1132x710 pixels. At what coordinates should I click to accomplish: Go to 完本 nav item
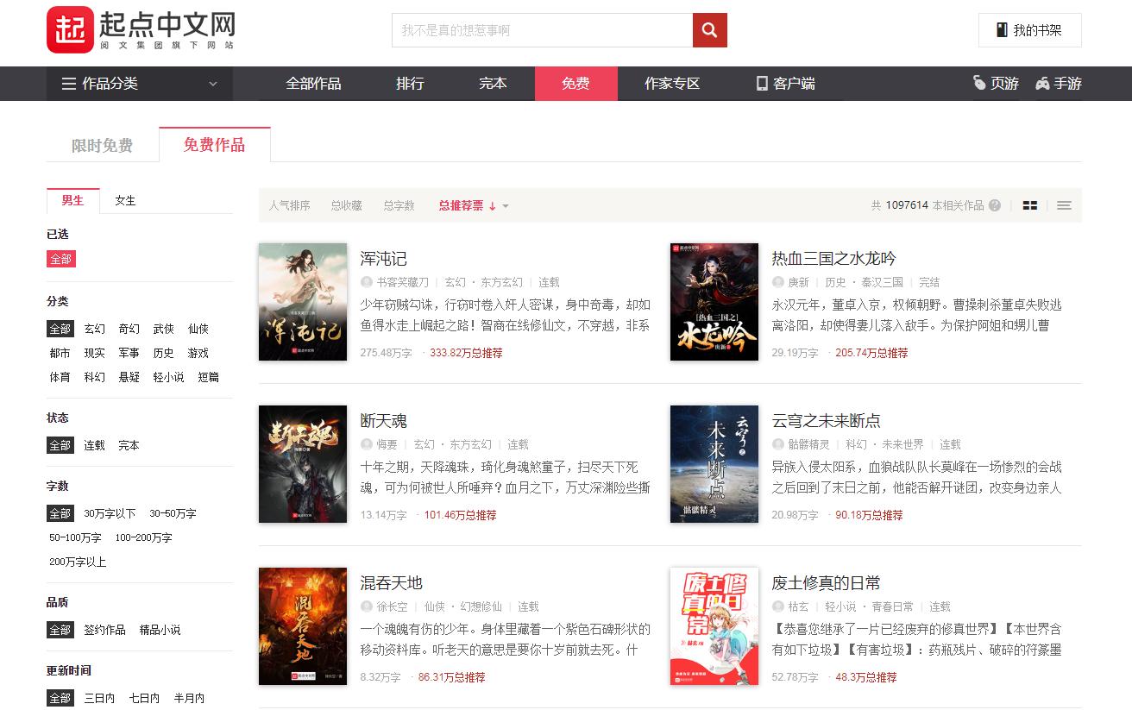(x=493, y=84)
